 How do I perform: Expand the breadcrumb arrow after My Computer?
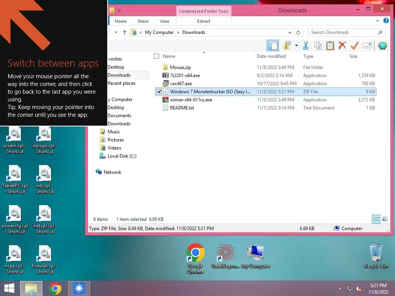(x=178, y=32)
